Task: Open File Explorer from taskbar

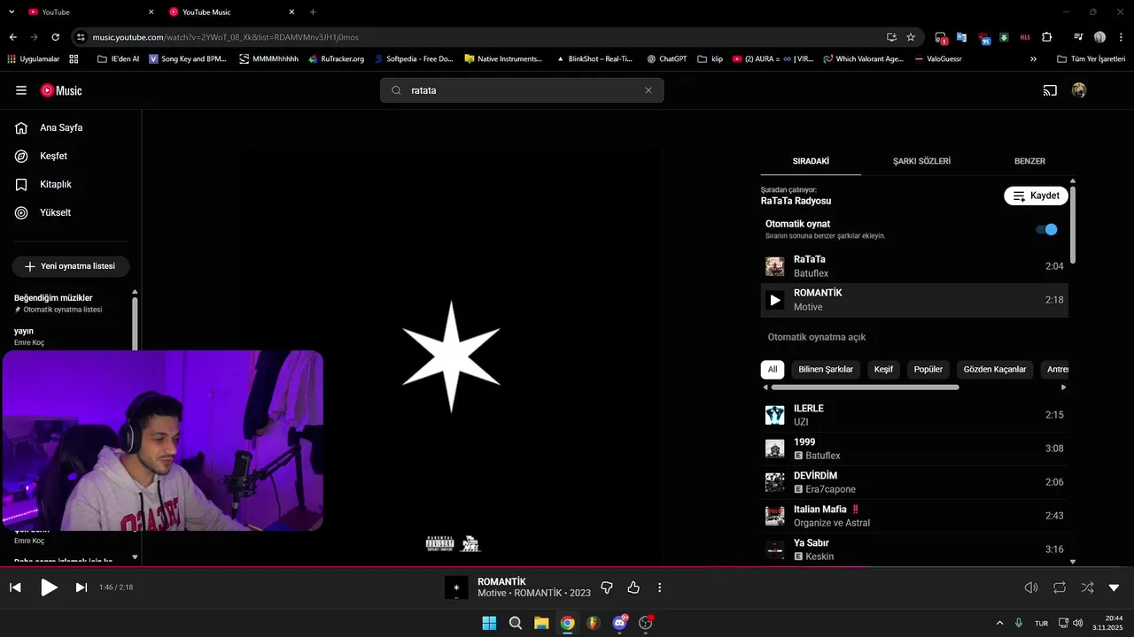Action: pos(541,623)
